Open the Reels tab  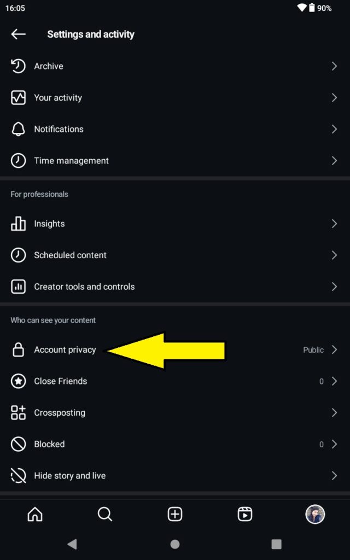point(245,514)
